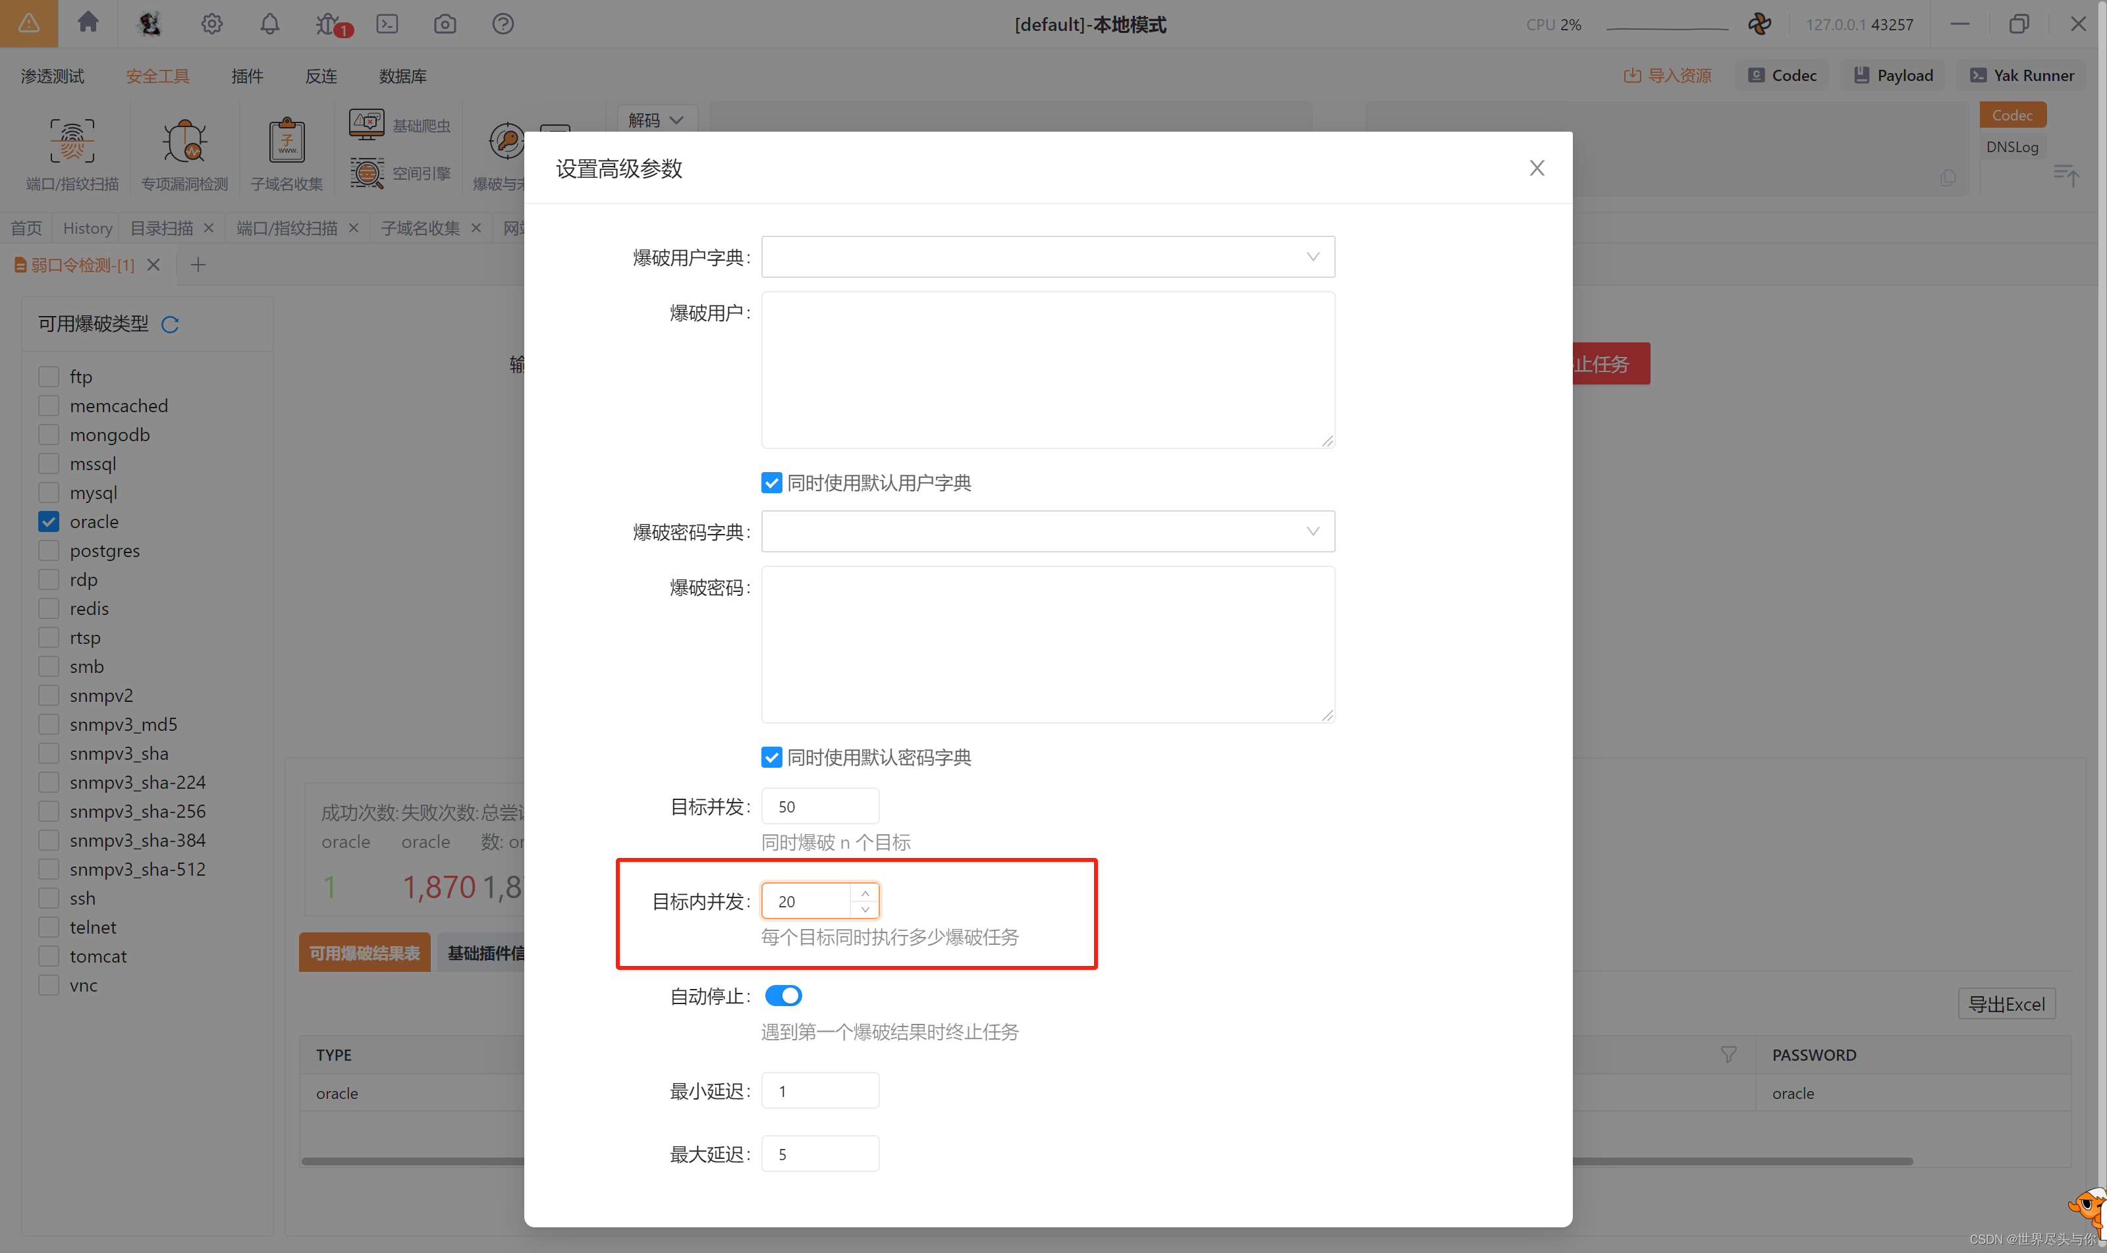Screen dimensions: 2107x1253
Task: Close the 端口/指纹扫描 tab
Action: (x=354, y=228)
